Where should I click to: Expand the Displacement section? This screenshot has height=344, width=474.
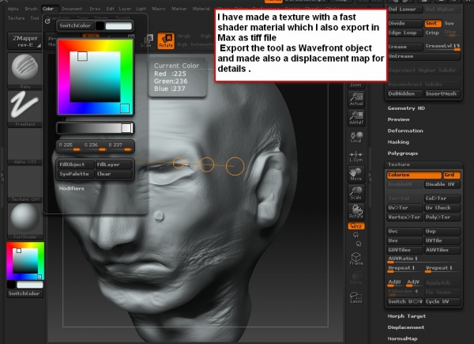[406, 327]
